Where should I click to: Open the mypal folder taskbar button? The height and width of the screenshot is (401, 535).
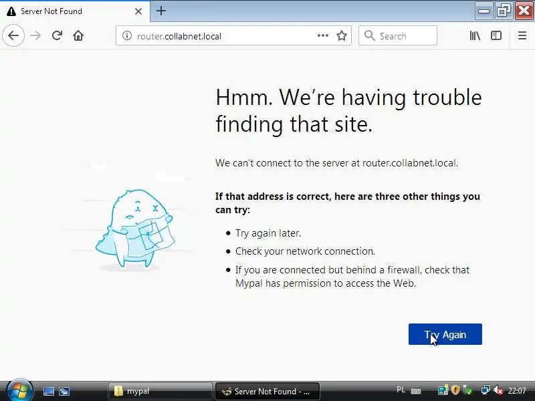[160, 391]
